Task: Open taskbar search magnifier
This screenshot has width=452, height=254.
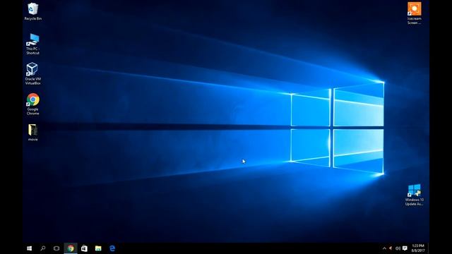Action: coord(43,248)
